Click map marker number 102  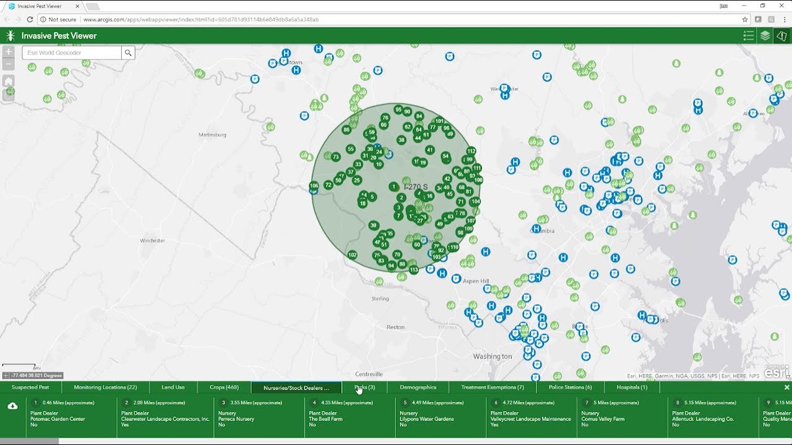tap(352, 255)
